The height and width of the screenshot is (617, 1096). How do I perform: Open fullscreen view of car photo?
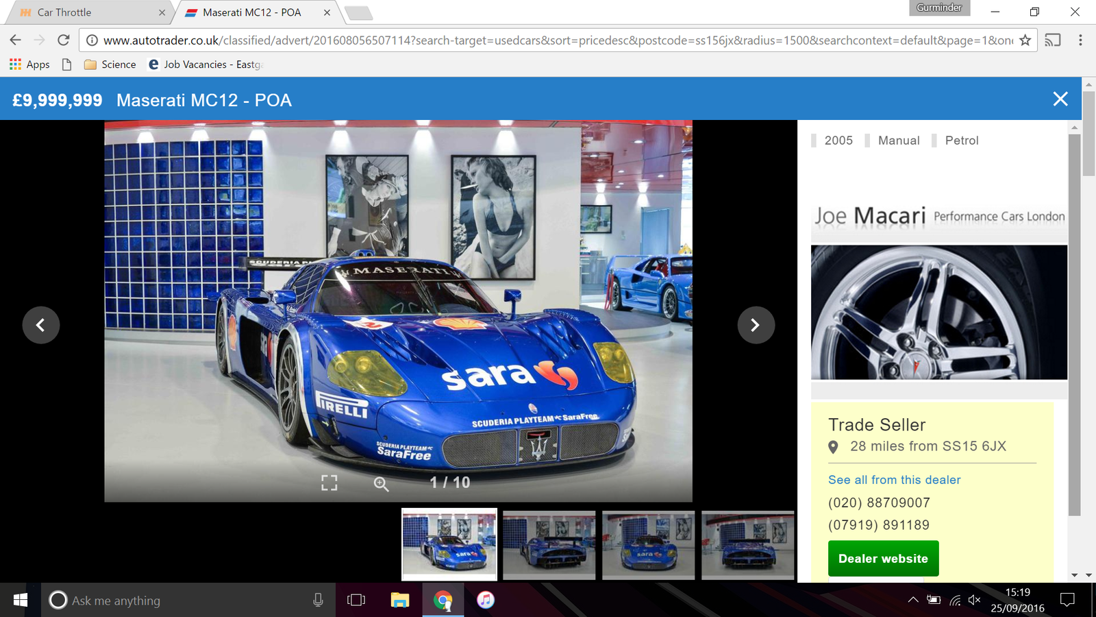[329, 483]
